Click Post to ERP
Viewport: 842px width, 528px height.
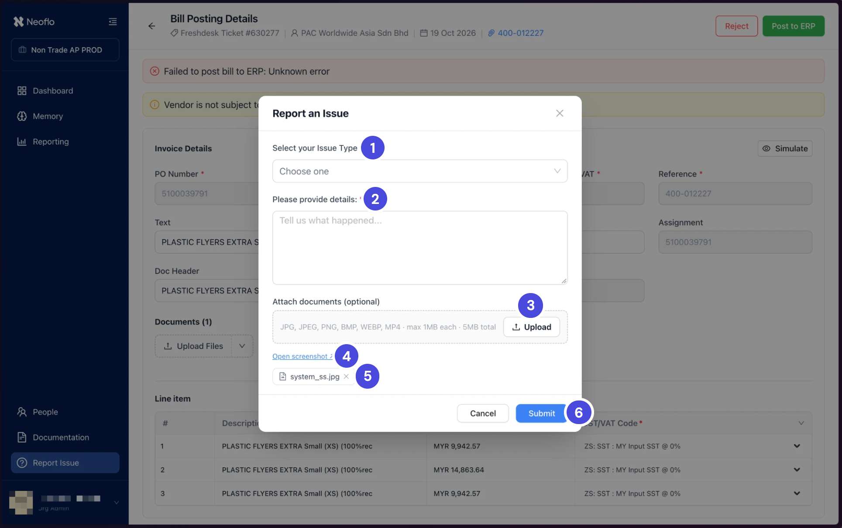click(x=793, y=26)
